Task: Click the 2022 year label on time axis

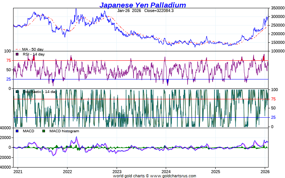Action: pos(67,172)
